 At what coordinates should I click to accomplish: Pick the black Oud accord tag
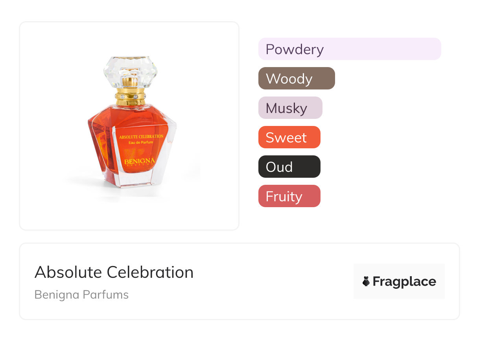[289, 167]
